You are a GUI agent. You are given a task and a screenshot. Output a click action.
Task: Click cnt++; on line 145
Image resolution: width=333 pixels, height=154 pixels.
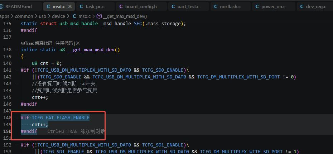point(40,97)
